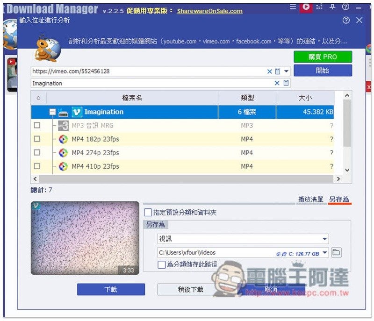Paste clipboard into the Imagination name field
374x321 pixels.
(286, 83)
